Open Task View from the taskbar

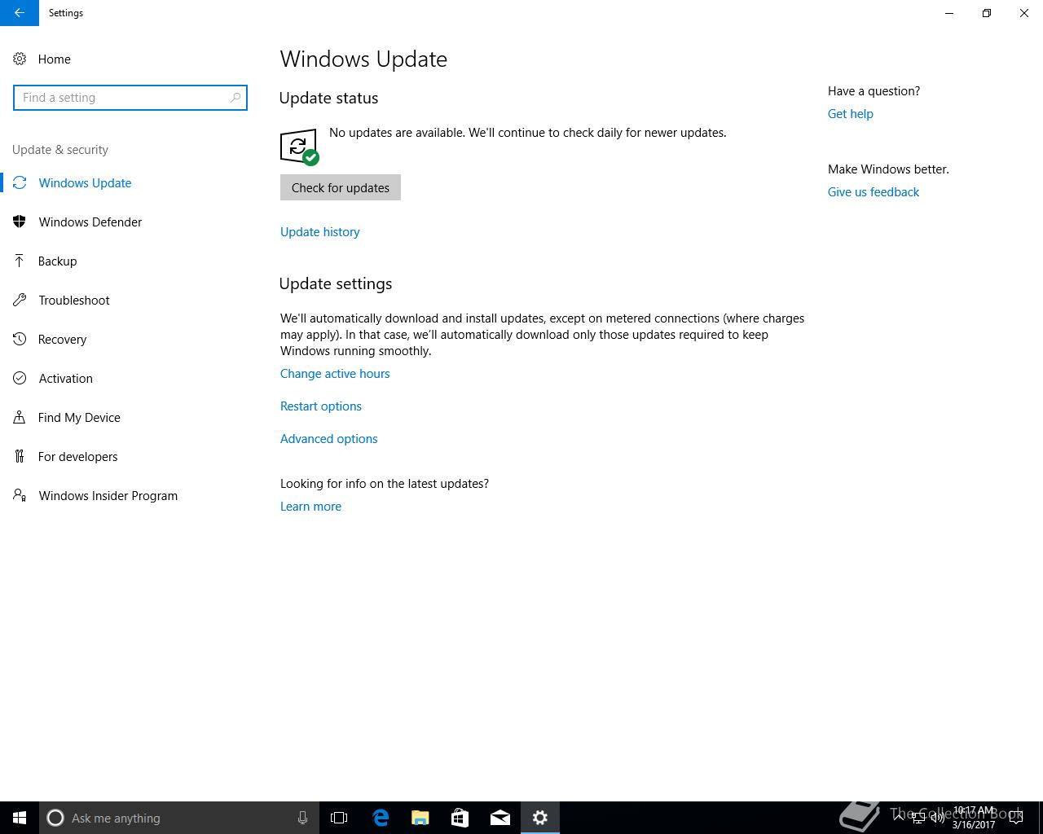[x=339, y=818]
